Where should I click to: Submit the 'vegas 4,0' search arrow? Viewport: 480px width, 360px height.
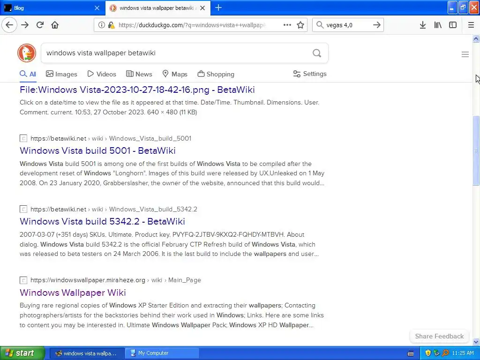coord(377,25)
